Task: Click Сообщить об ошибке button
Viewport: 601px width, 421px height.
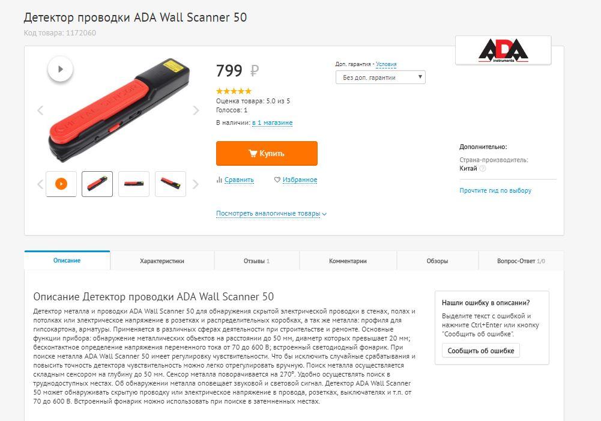Action: click(x=481, y=351)
